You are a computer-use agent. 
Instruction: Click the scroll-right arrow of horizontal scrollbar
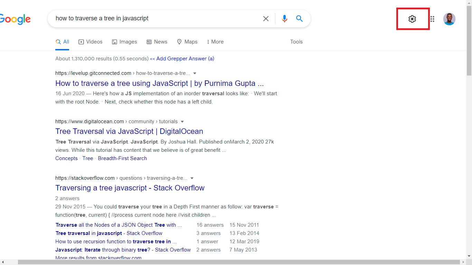pos(463,262)
